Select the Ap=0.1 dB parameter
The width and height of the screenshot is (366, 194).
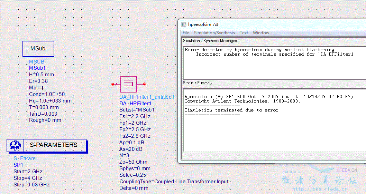[132, 142]
